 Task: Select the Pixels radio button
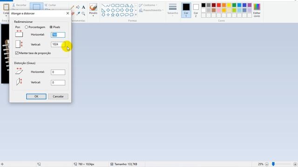[51, 27]
